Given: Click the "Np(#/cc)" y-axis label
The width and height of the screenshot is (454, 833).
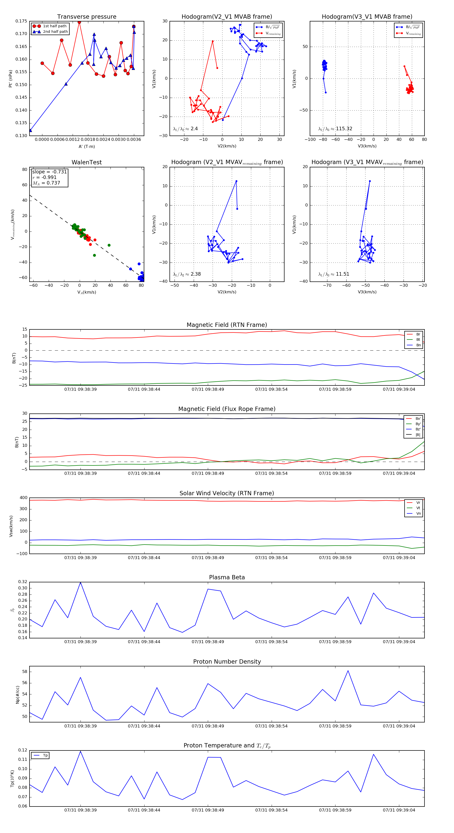Looking at the screenshot, I should (x=17, y=695).
